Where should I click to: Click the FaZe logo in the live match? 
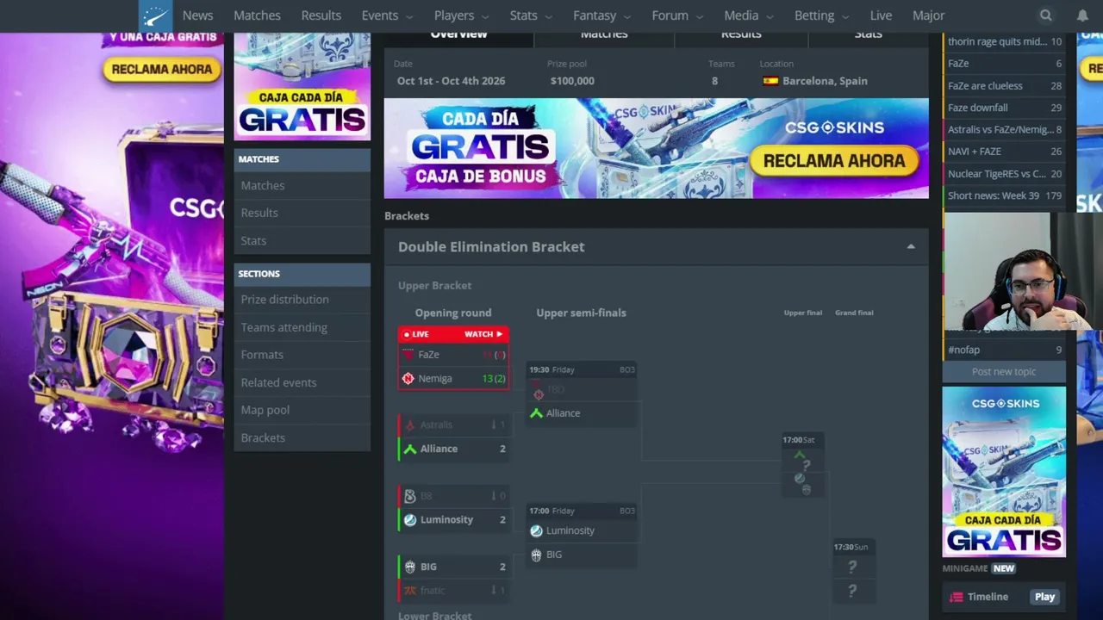408,355
